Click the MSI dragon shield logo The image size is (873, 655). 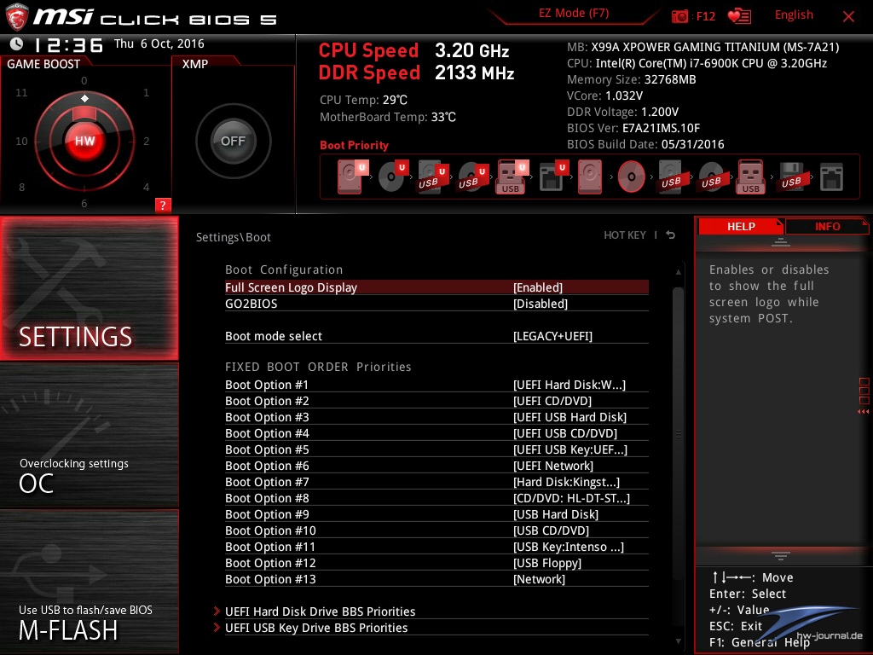click(x=17, y=17)
